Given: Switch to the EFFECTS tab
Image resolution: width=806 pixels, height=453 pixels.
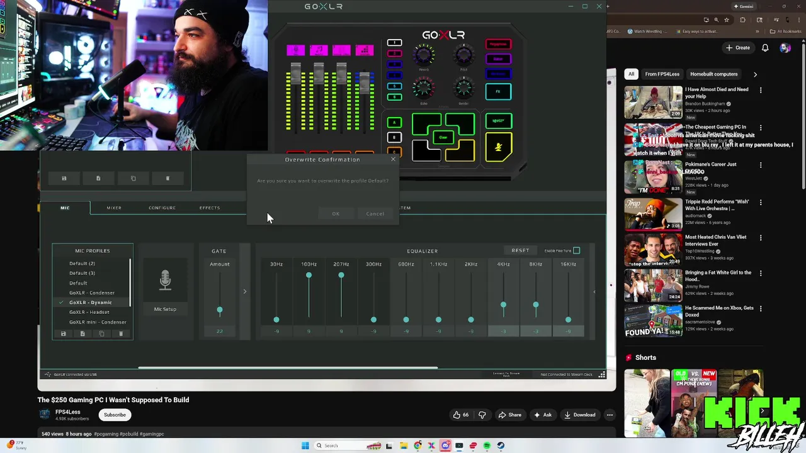Looking at the screenshot, I should (x=210, y=208).
